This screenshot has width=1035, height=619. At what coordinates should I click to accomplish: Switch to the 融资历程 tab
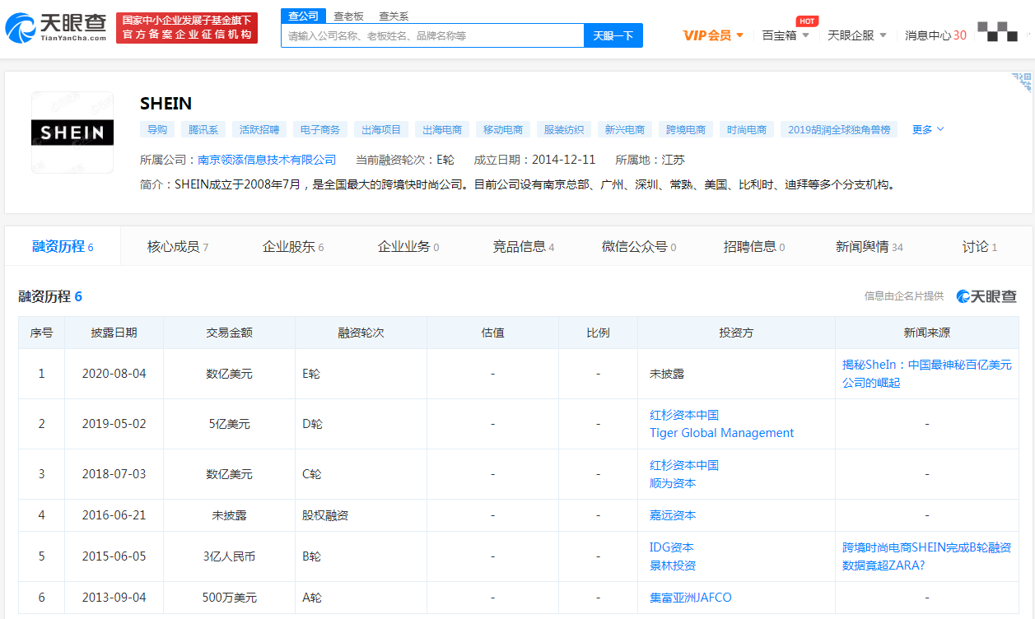(63, 246)
